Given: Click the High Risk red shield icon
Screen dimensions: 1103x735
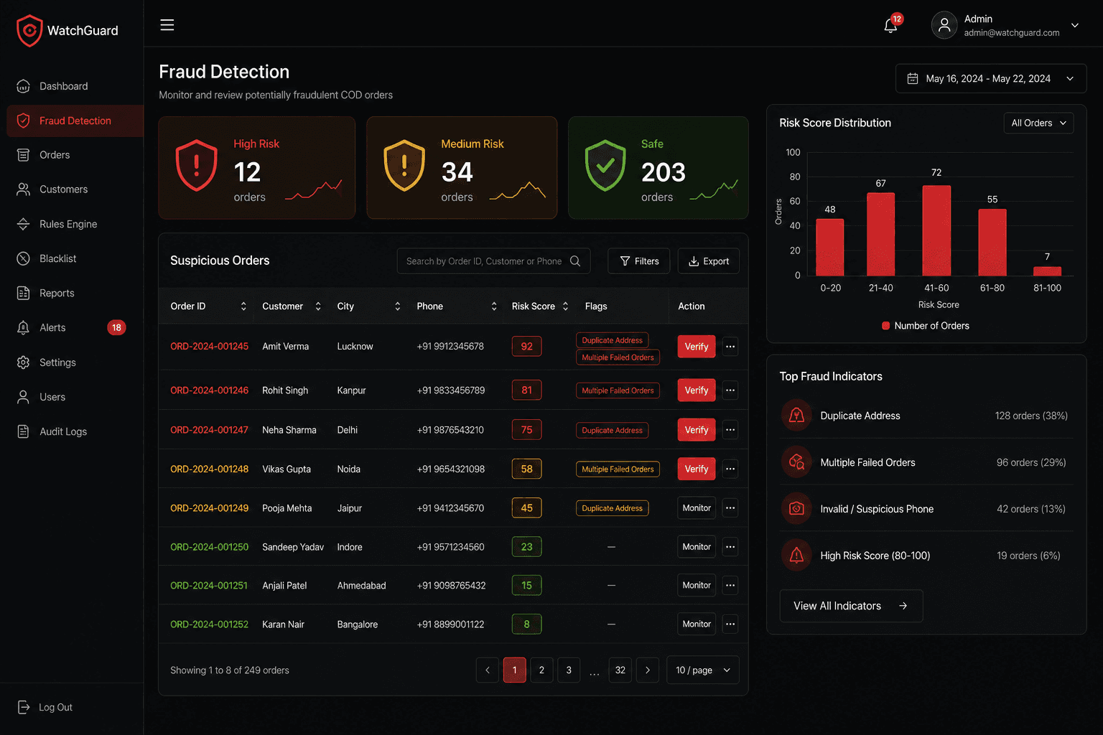Looking at the screenshot, I should pyautogui.click(x=196, y=165).
